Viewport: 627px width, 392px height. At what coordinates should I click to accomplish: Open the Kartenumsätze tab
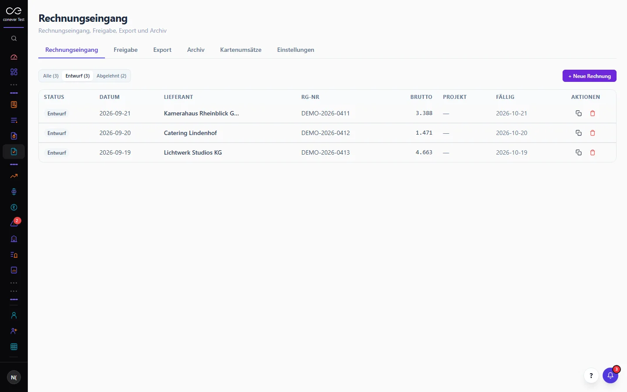click(x=241, y=50)
